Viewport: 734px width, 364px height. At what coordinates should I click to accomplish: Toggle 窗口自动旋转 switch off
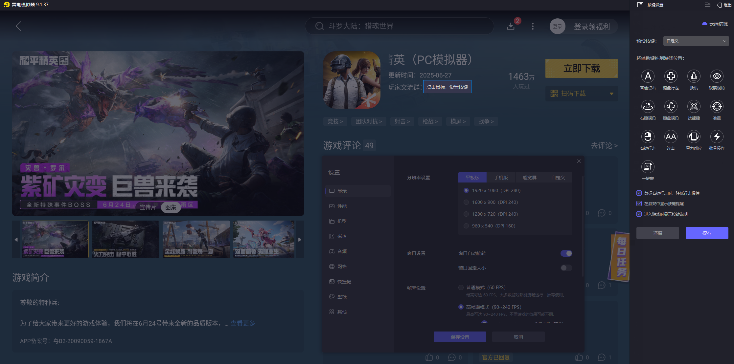tap(566, 253)
